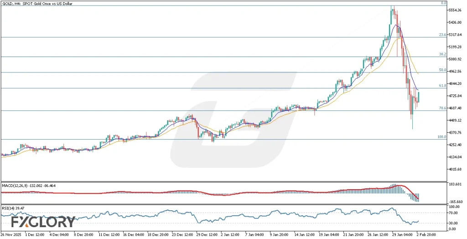Click the 4015.68 price on the axis

454,169
